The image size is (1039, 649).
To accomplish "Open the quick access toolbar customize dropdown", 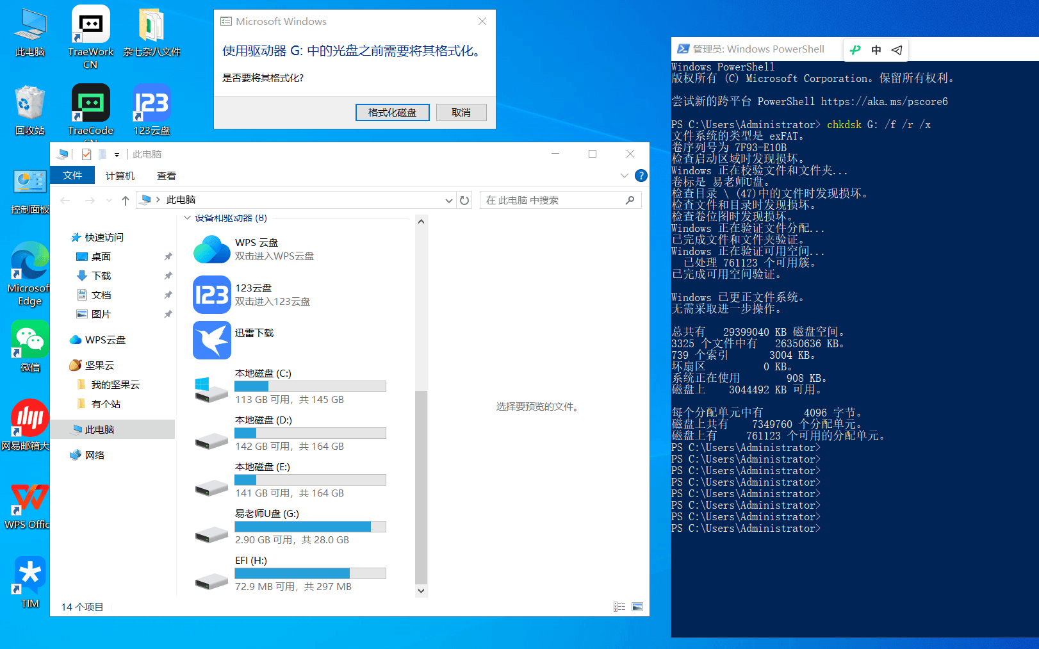I will click(x=117, y=154).
